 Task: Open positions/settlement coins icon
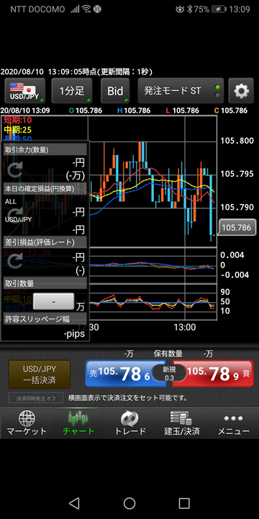tap(181, 418)
